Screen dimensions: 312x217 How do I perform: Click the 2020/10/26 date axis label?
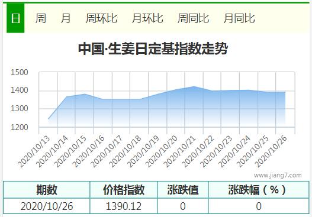(x=271, y=151)
